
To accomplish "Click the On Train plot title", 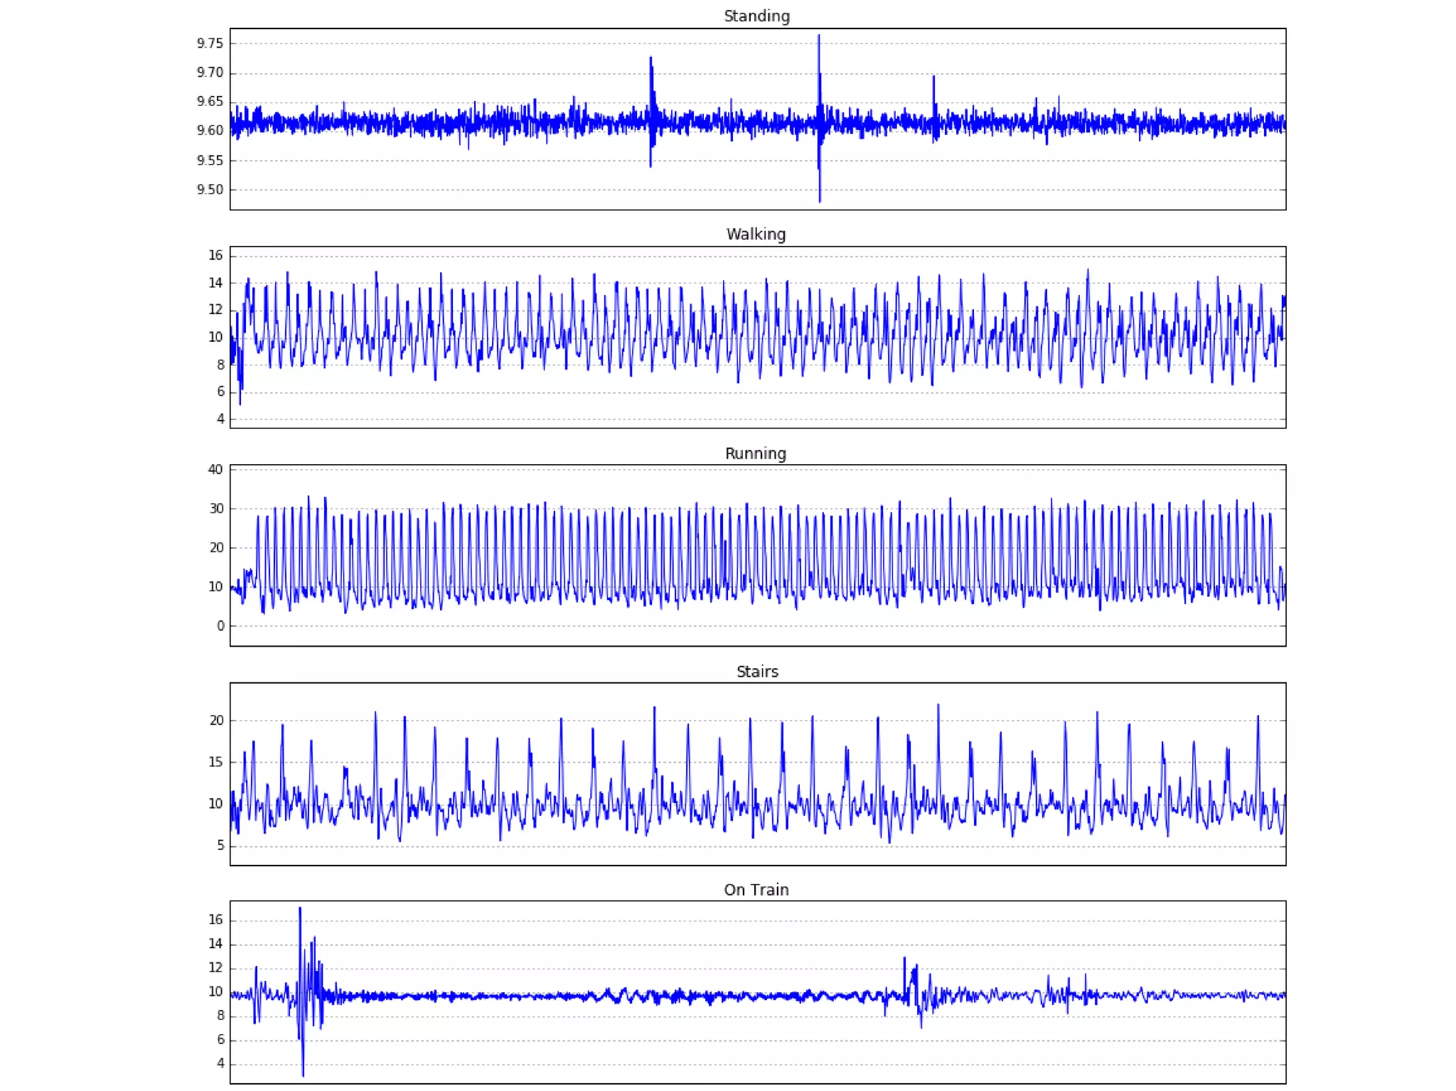I will [x=756, y=890].
